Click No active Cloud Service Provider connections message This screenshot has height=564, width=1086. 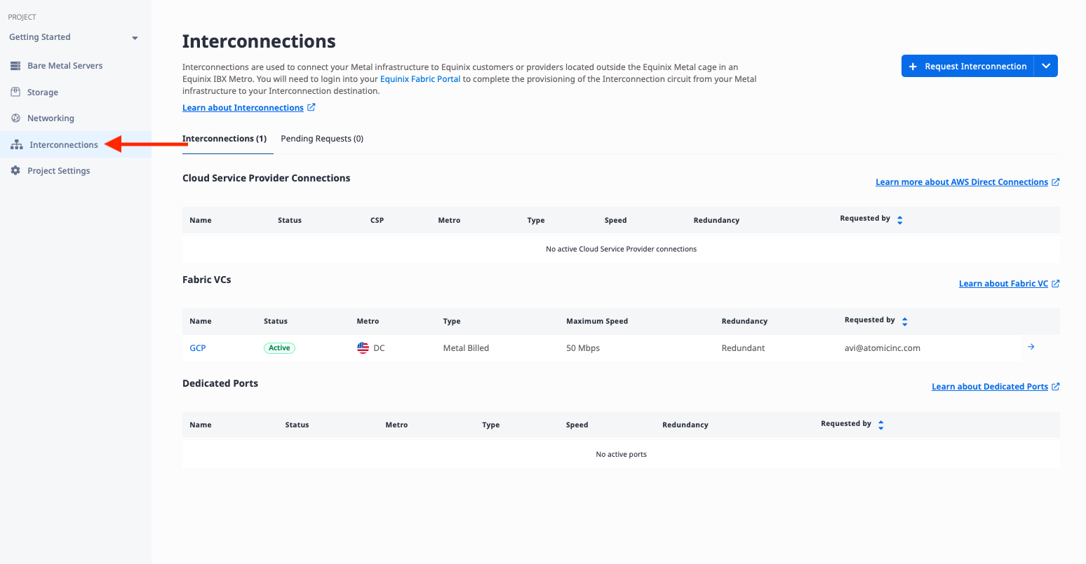point(622,249)
